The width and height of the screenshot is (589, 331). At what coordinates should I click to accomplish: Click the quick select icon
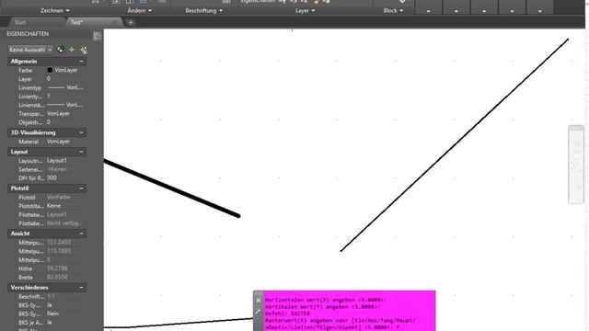(x=84, y=50)
